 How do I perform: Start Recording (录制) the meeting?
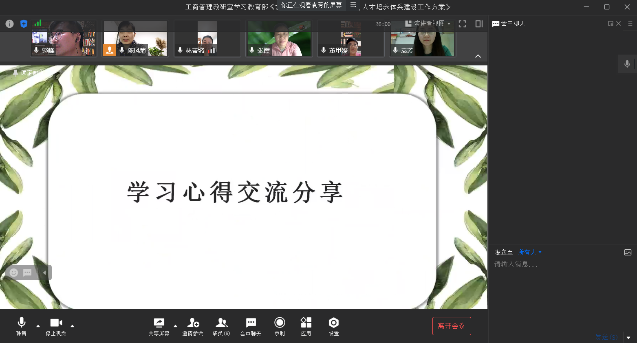click(280, 326)
